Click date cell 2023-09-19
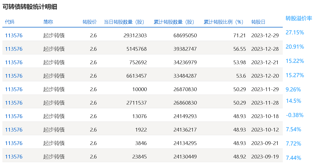Image resolution: width=324 pixels, height=164 pixels. point(265,157)
